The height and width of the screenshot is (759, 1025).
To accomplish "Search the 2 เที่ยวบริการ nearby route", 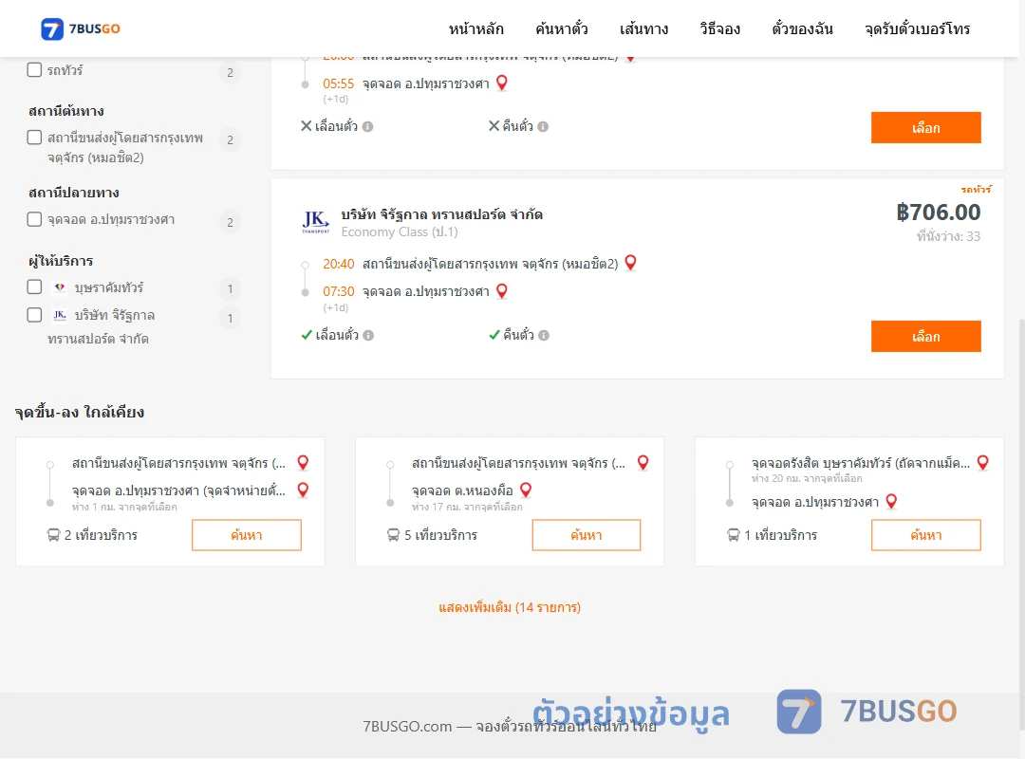I will [247, 535].
